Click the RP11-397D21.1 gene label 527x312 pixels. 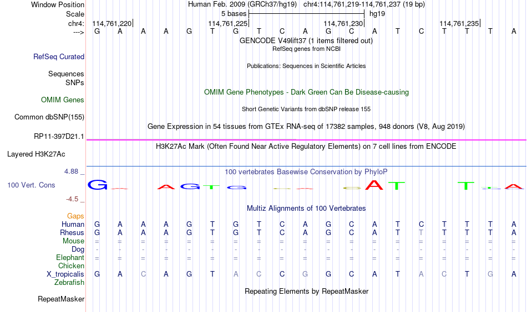tap(59, 137)
